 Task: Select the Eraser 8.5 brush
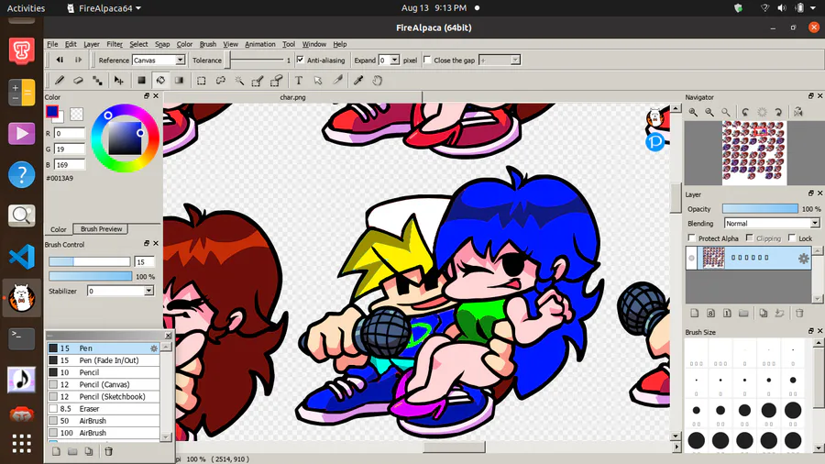coord(103,409)
